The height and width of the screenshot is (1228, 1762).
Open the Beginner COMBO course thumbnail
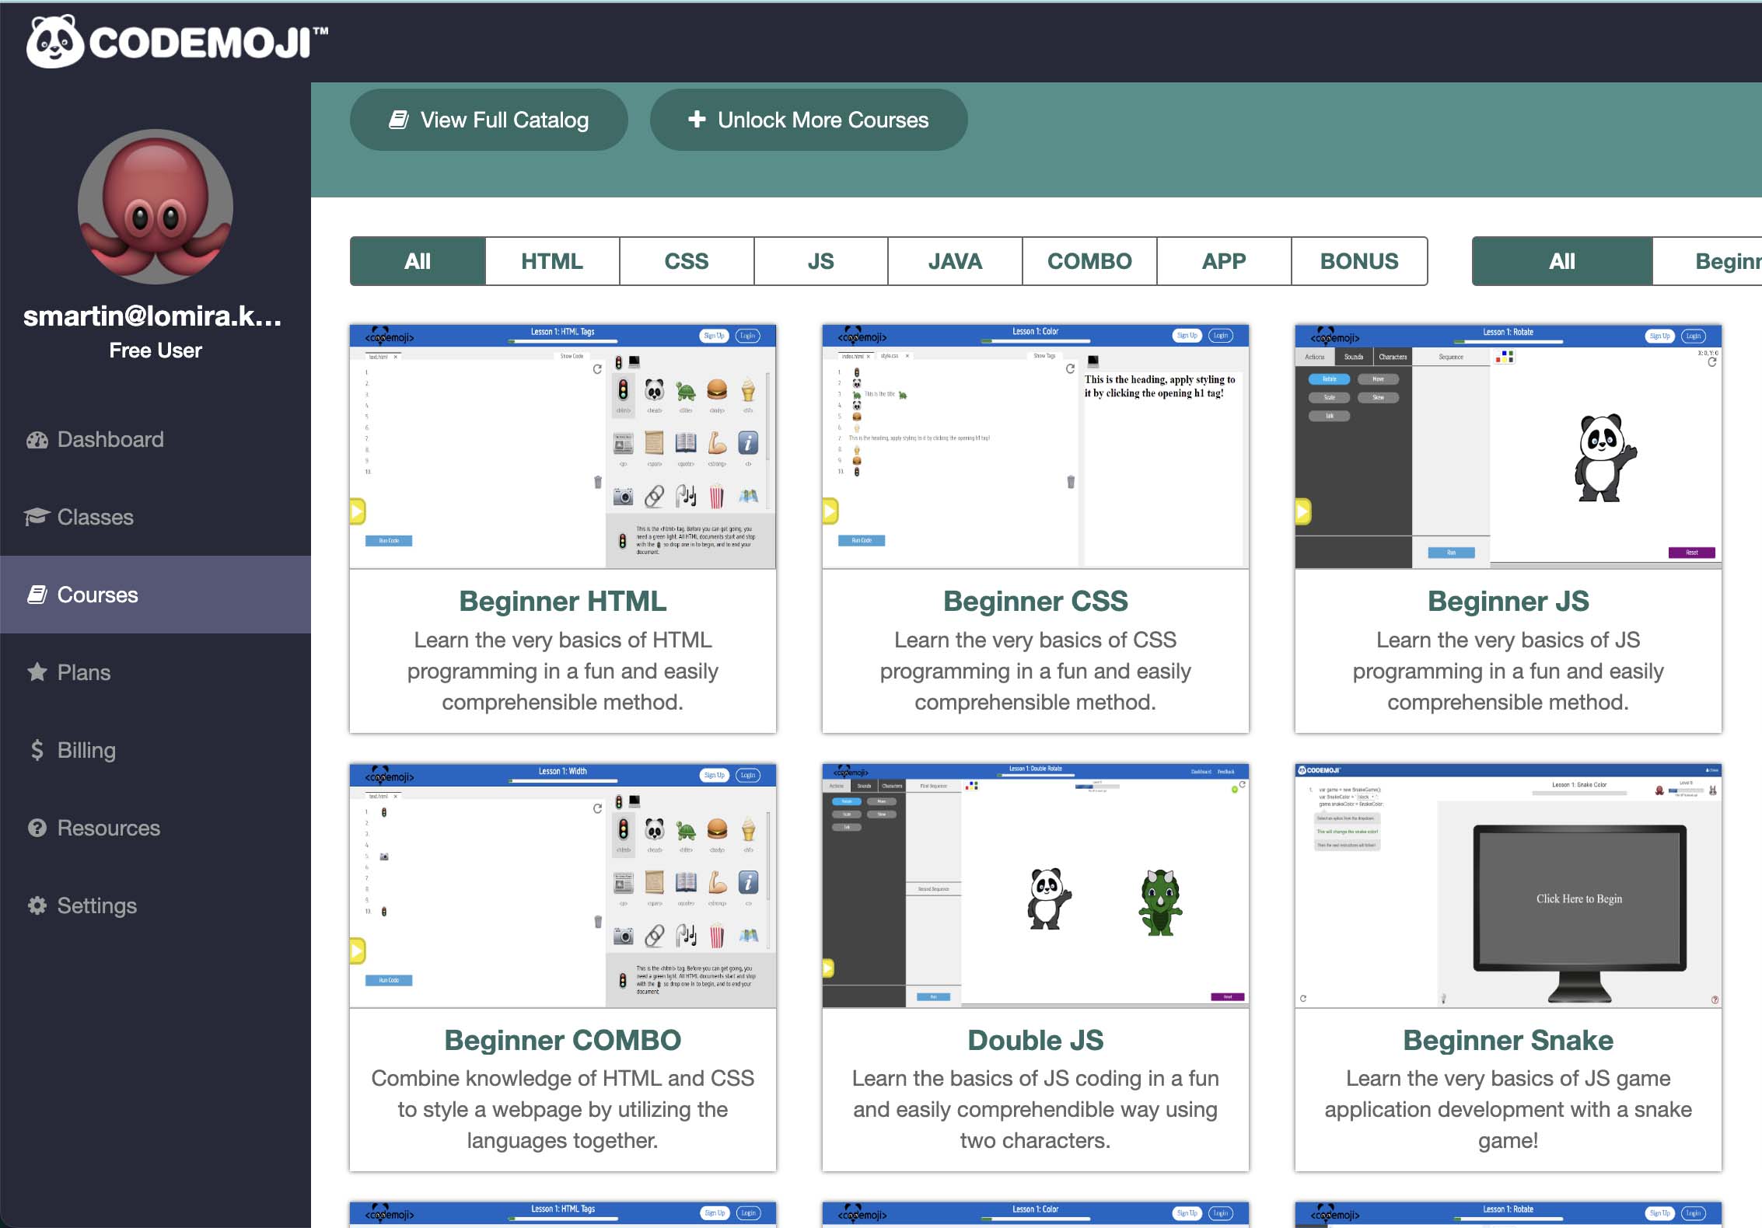tap(563, 885)
